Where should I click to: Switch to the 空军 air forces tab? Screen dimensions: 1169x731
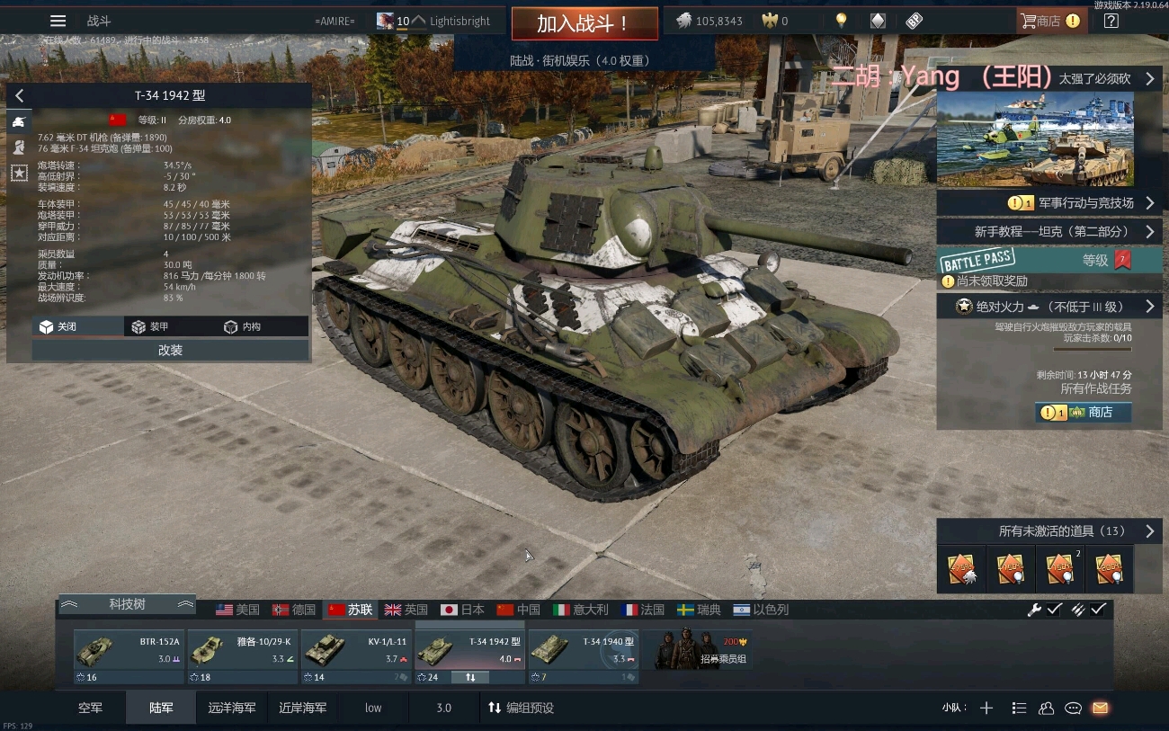90,708
